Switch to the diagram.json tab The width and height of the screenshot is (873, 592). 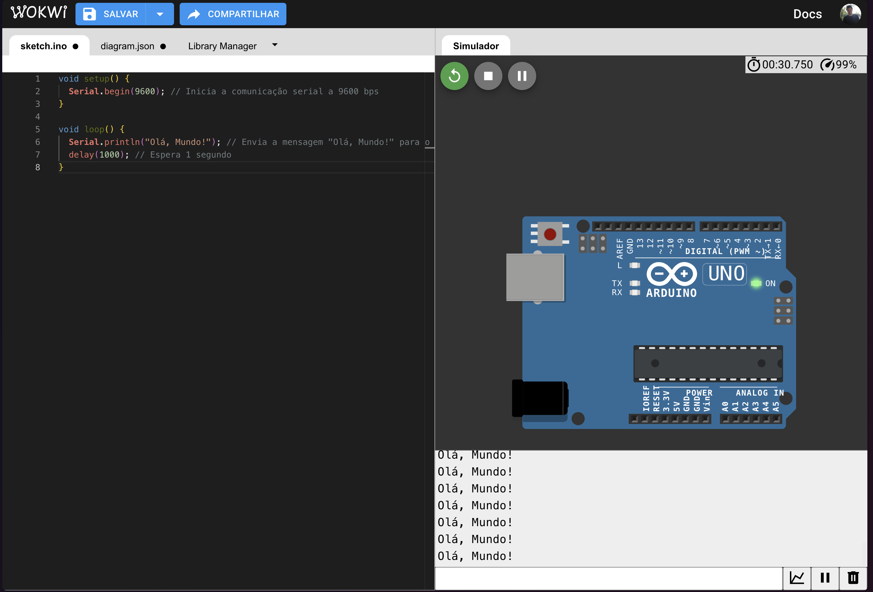tap(133, 46)
